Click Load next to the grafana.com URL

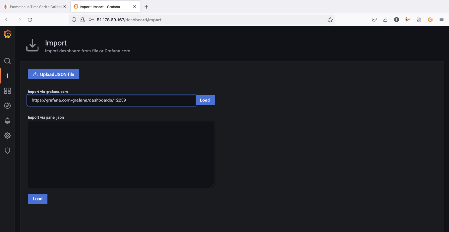[x=205, y=100]
